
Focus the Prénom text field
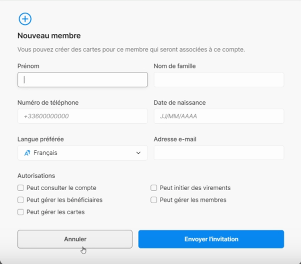[82, 80]
